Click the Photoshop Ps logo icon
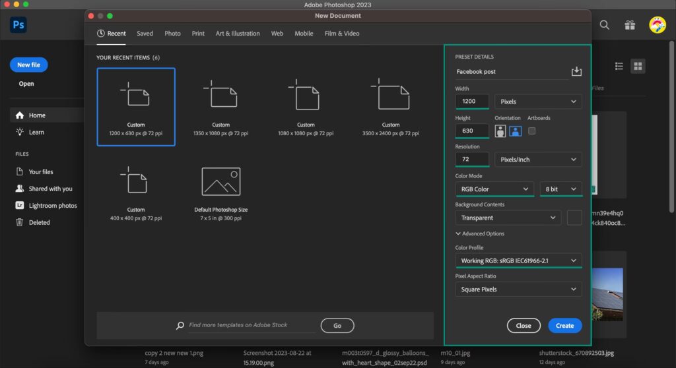The image size is (676, 368). click(18, 25)
